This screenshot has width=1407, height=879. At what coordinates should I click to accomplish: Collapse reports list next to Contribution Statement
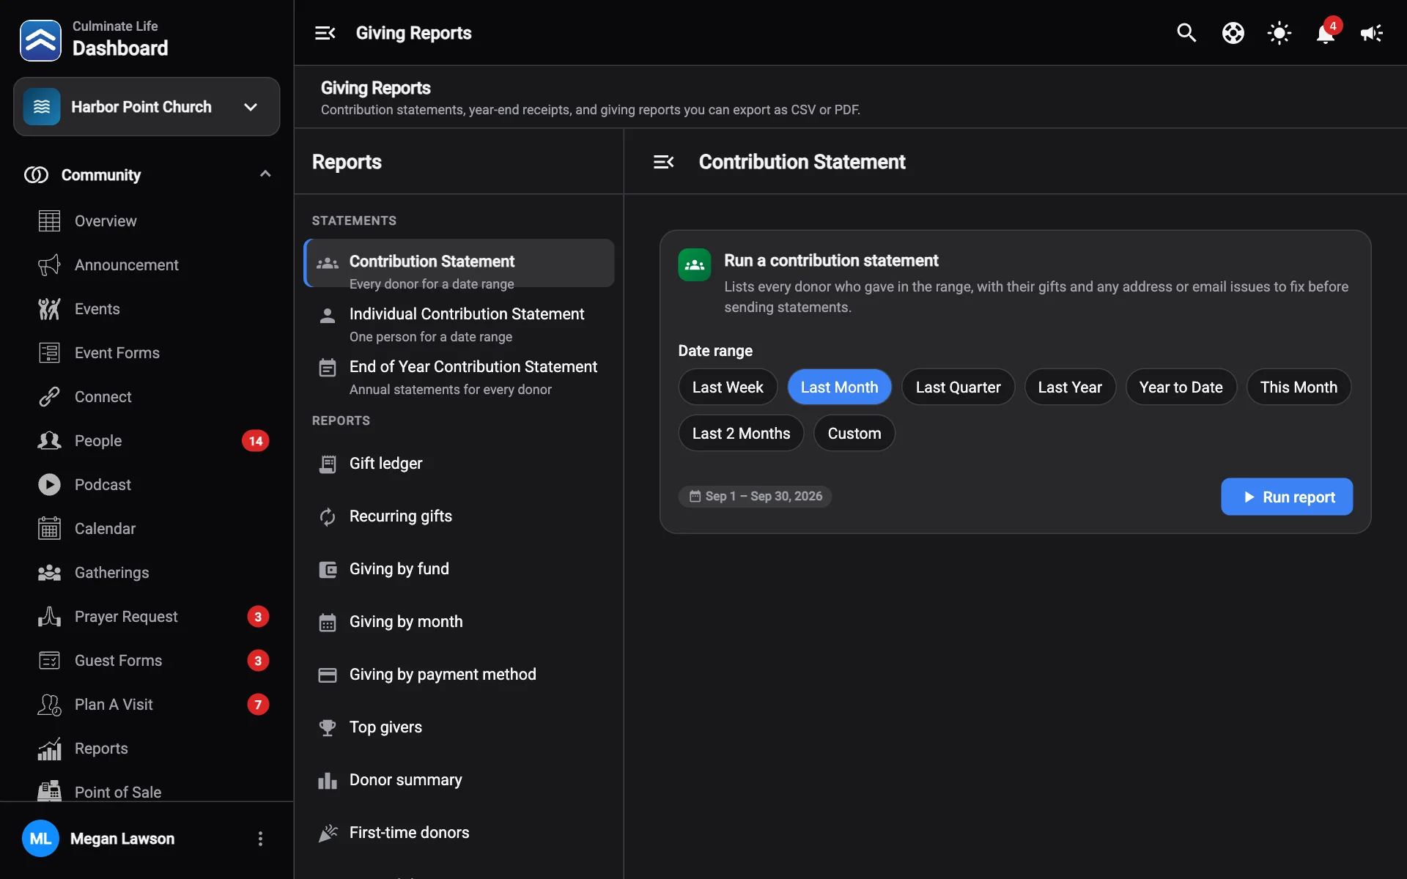pyautogui.click(x=663, y=162)
